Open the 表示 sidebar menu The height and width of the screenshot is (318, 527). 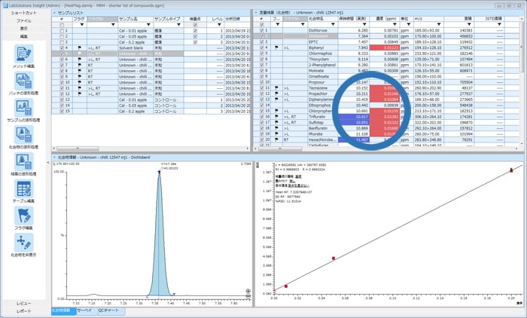23,29
